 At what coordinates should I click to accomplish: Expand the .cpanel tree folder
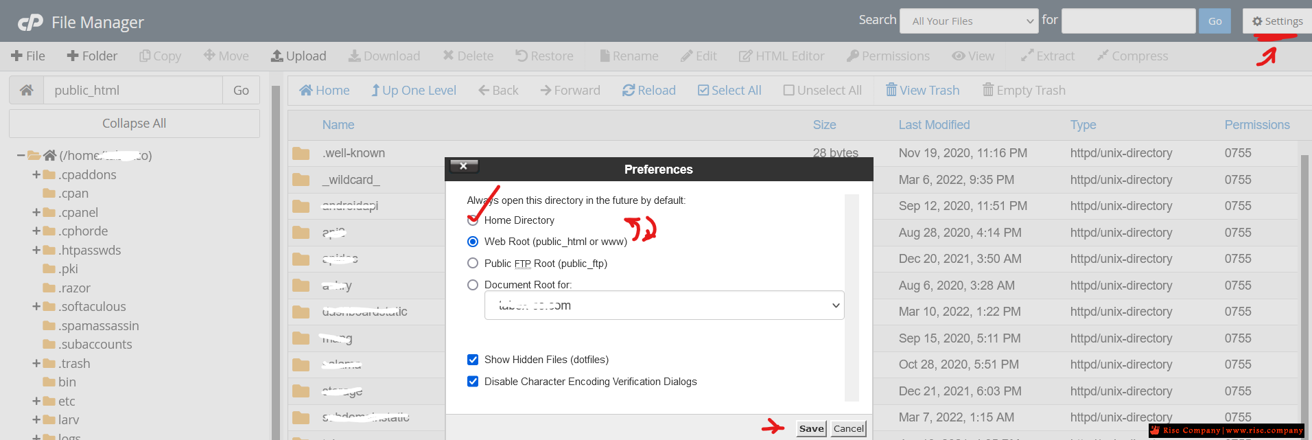[x=36, y=213]
